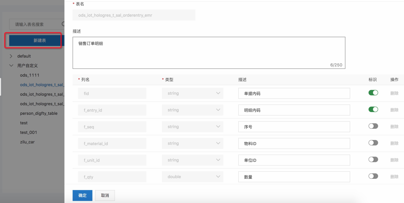Screen dimensions: 404x203
Task: Enable the f_qty identifier switch
Action: pyautogui.click(x=373, y=176)
